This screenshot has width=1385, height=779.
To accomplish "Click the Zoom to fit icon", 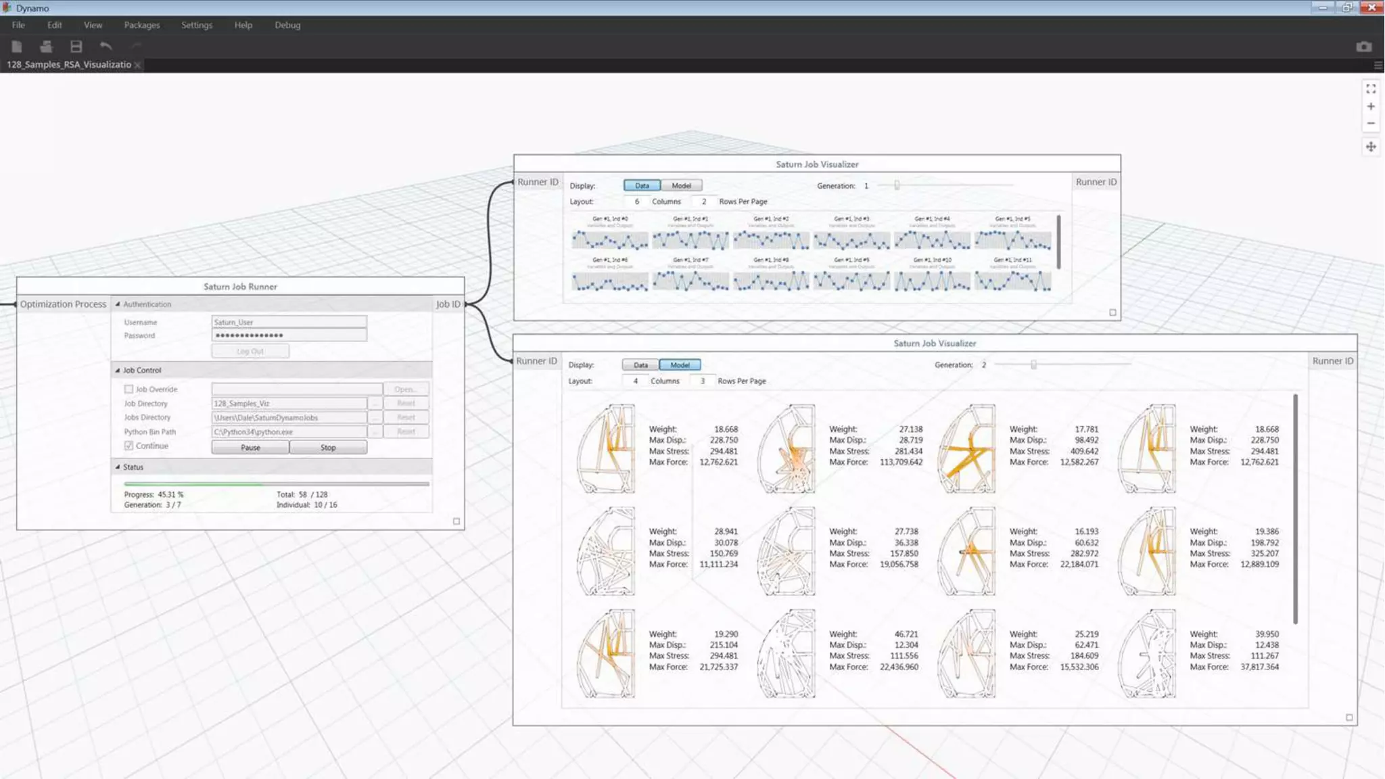I will coord(1370,89).
